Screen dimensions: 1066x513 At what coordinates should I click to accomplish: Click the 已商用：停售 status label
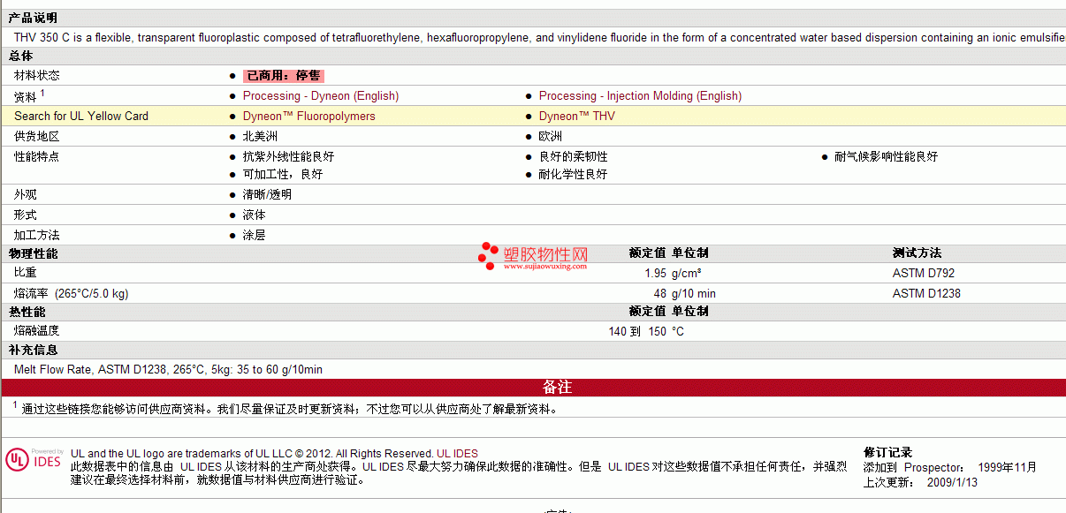[284, 76]
